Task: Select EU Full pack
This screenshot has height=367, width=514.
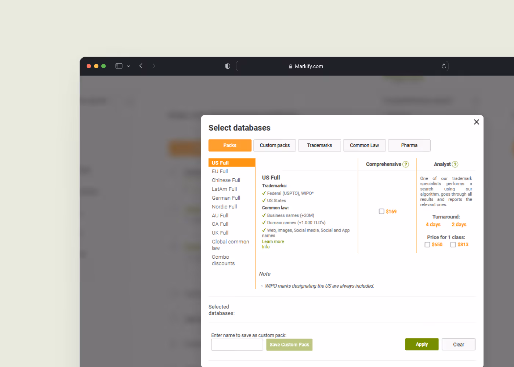Action: point(220,171)
